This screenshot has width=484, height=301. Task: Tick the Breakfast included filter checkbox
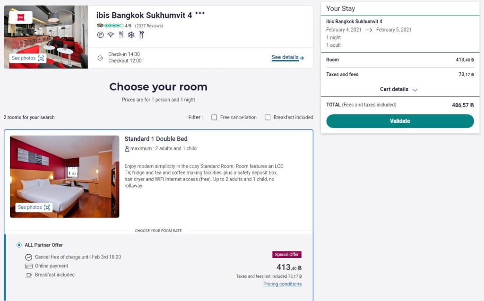[x=268, y=117]
